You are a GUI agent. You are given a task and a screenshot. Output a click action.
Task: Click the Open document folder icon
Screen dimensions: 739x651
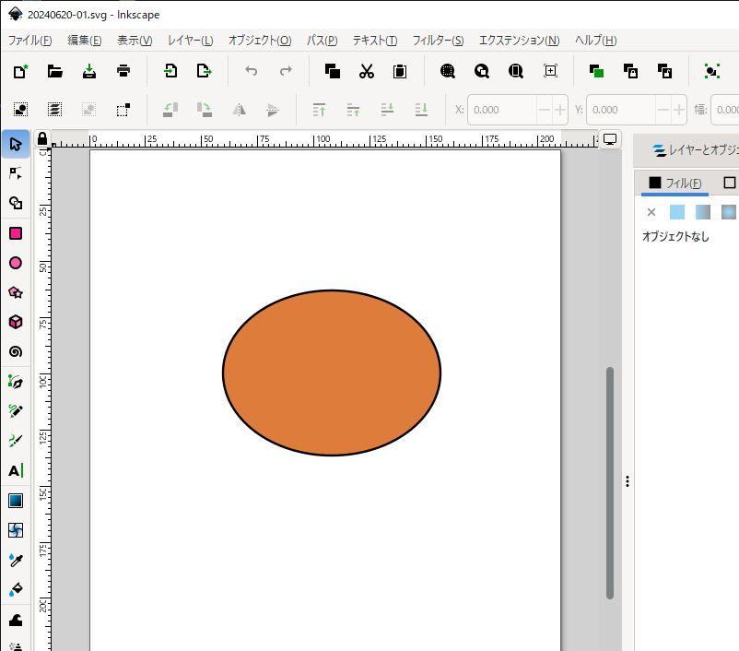pyautogui.click(x=55, y=71)
